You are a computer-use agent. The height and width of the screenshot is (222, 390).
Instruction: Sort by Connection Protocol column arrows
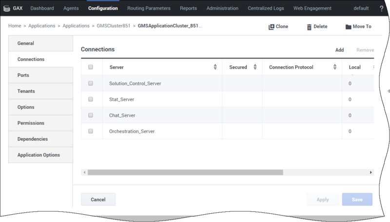click(x=335, y=67)
